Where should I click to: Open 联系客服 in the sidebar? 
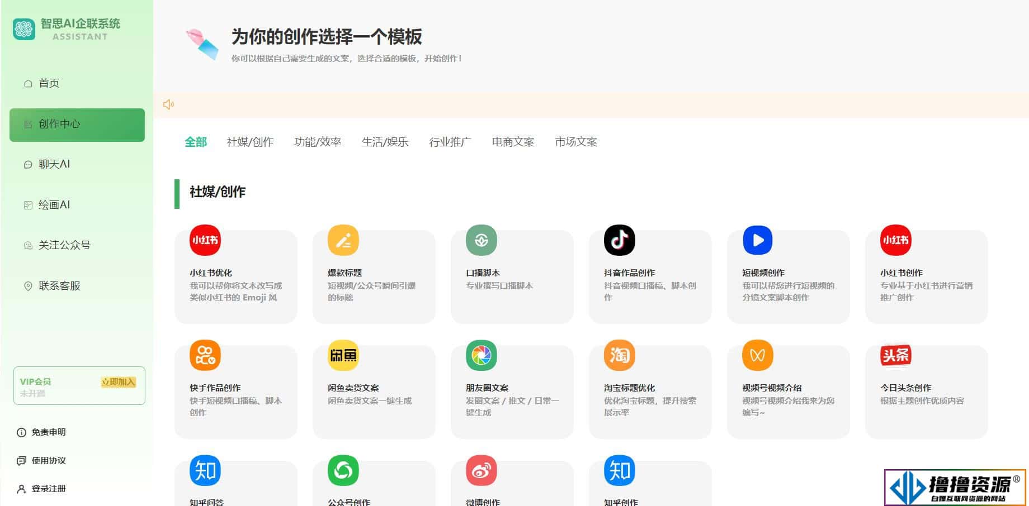coord(77,286)
